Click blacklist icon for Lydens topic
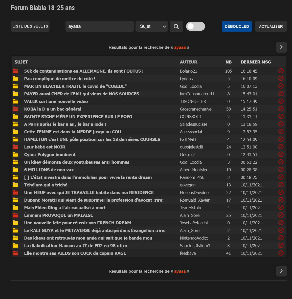Screen dimensions: 292x299 [281, 78]
